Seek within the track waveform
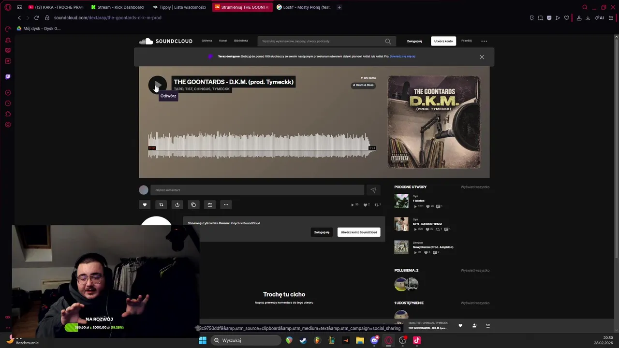 tap(261, 145)
